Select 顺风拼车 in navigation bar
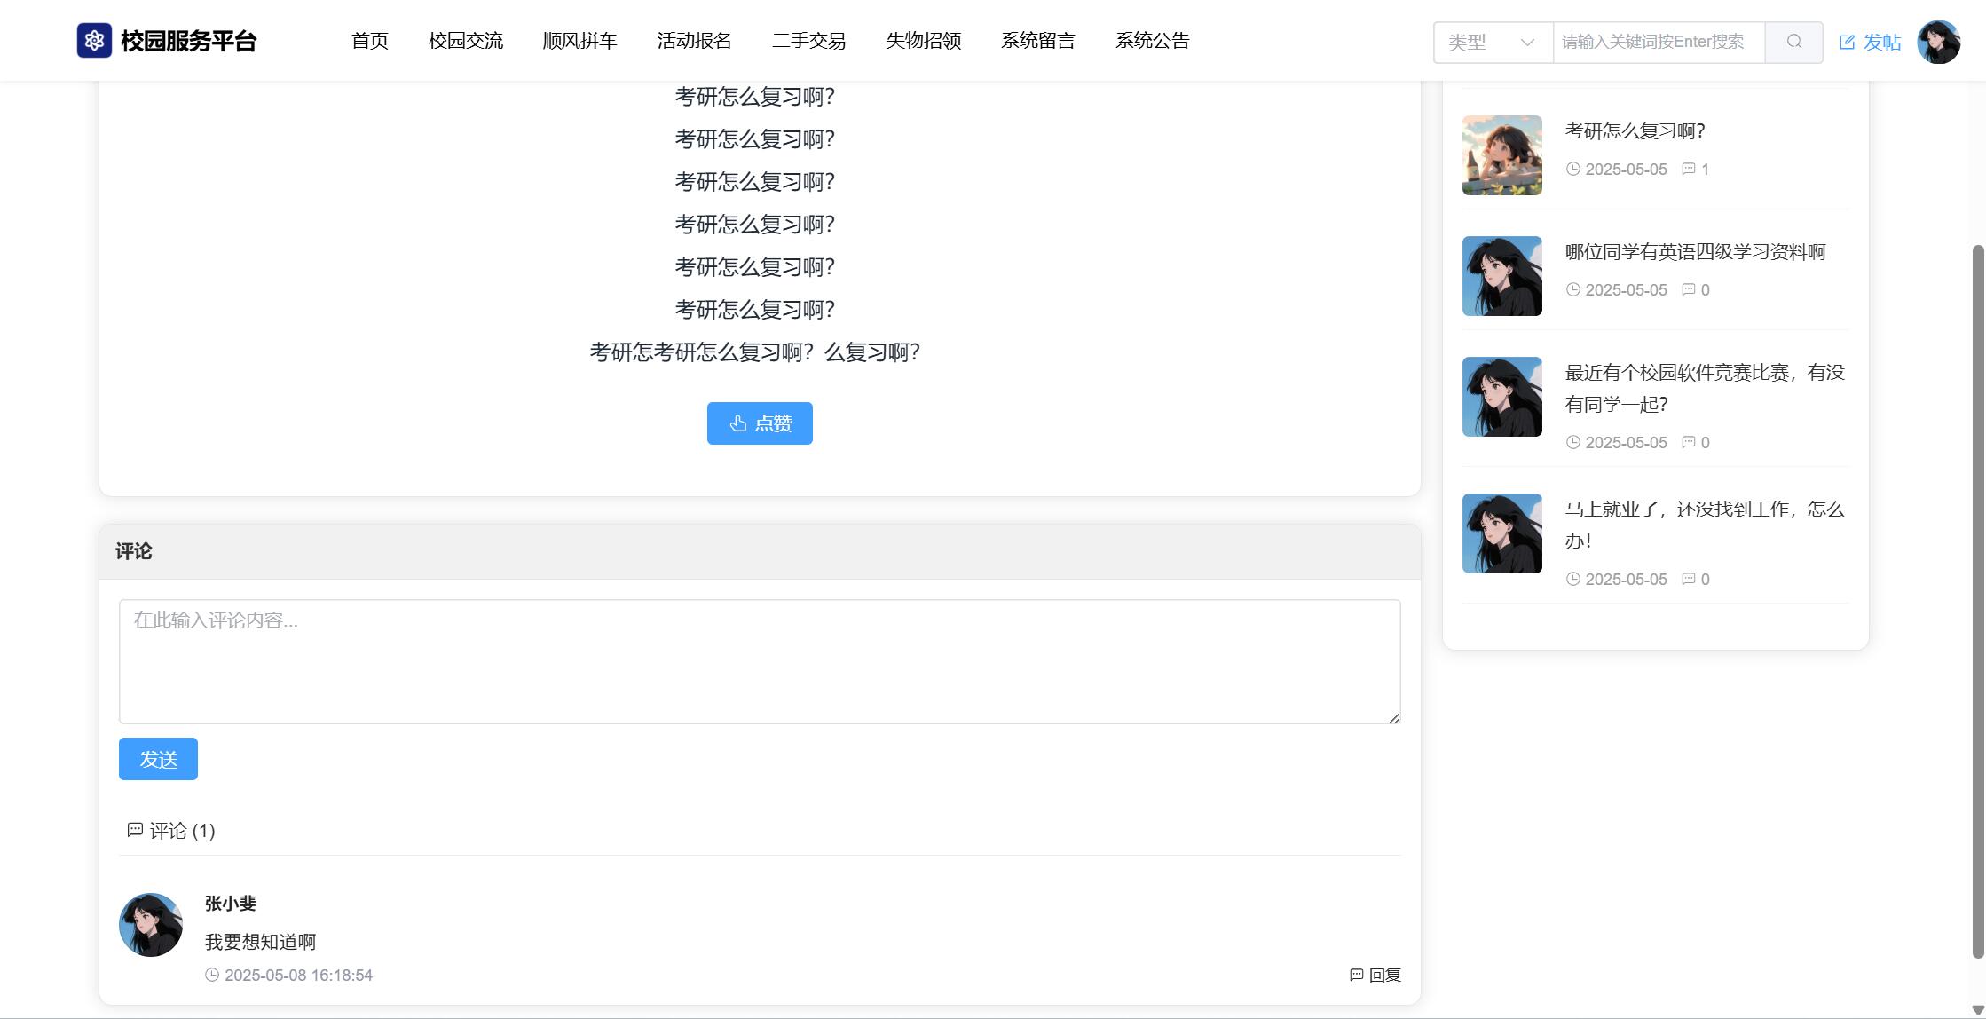The image size is (1986, 1019). (579, 41)
